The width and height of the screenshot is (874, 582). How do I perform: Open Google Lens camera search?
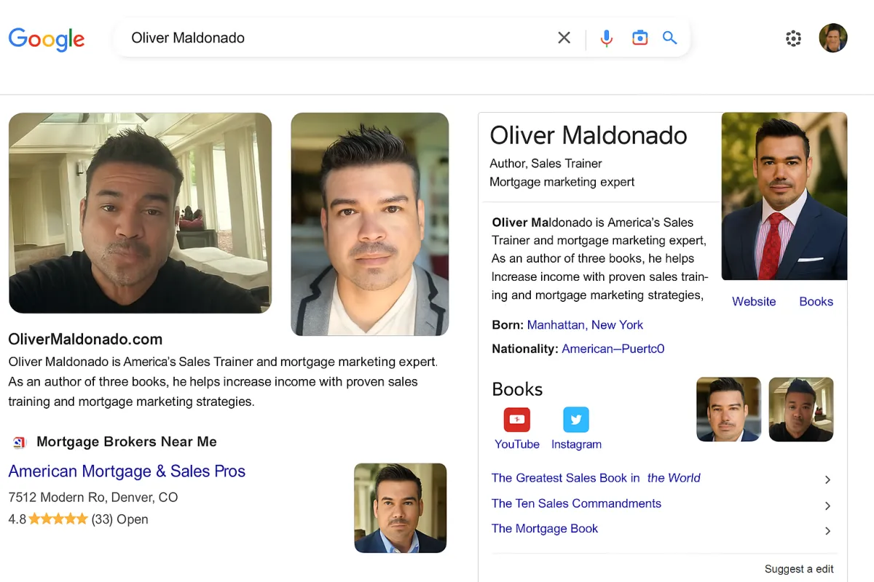tap(639, 38)
